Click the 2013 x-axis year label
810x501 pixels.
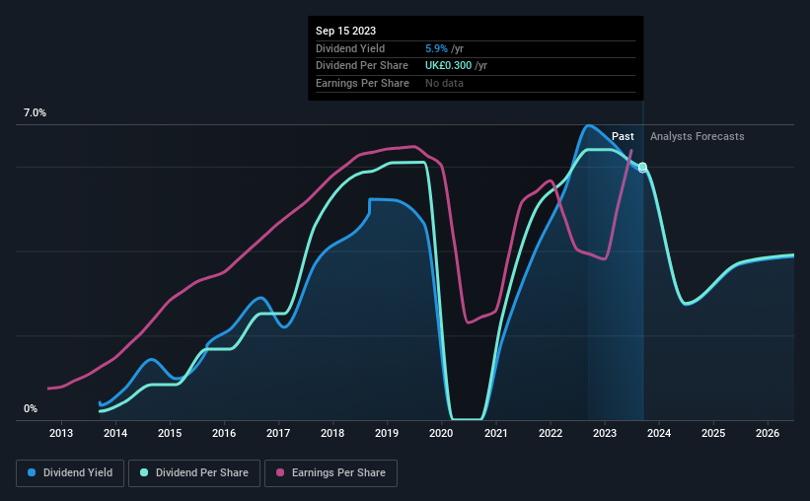tap(61, 433)
